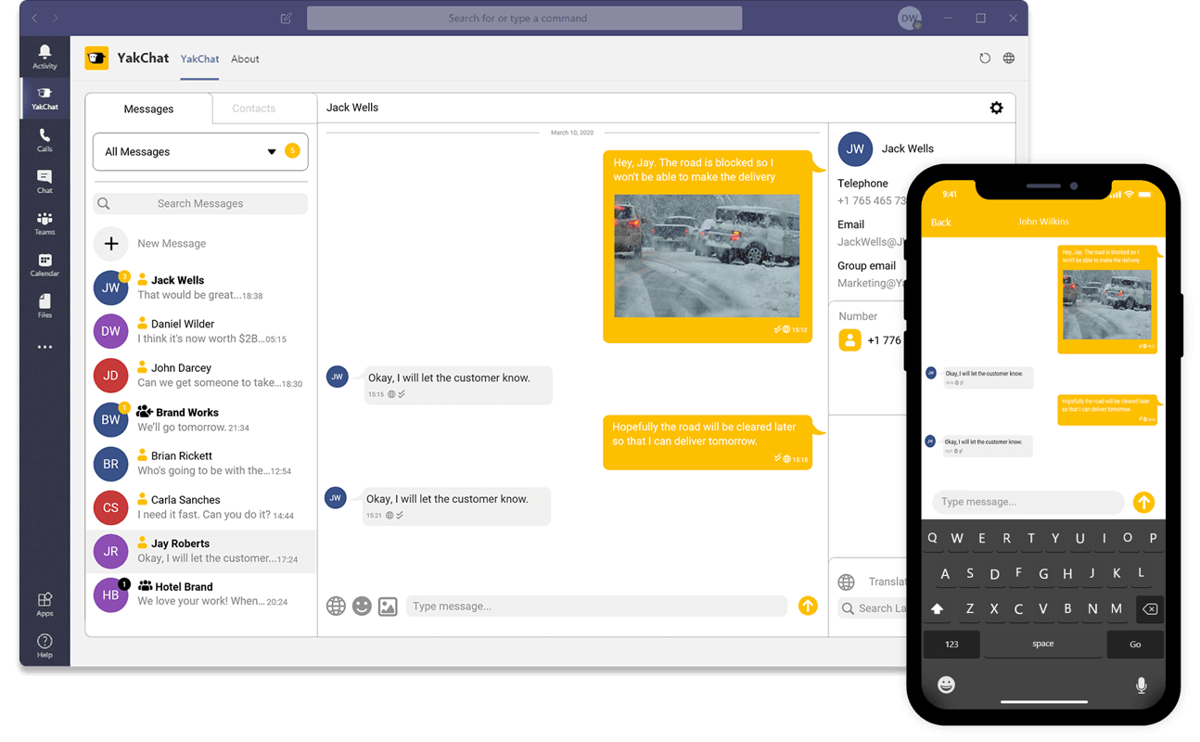Open the settings gear in chat header

tap(996, 108)
